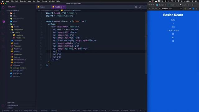The image size is (199, 112).
Task: Open the Apple menu
Action: point(3,1)
